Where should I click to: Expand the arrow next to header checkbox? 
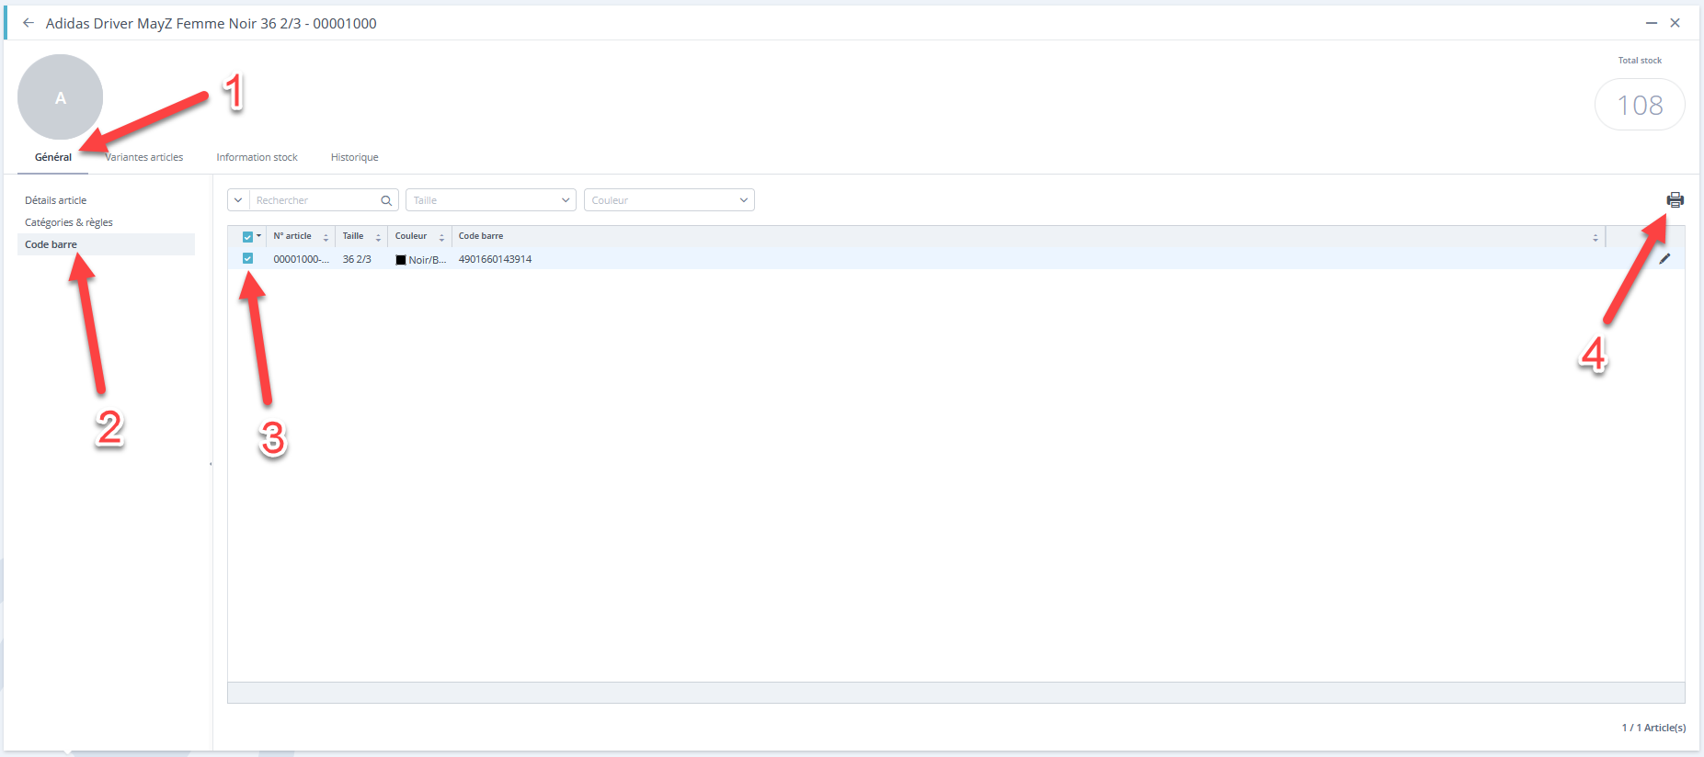[258, 236]
